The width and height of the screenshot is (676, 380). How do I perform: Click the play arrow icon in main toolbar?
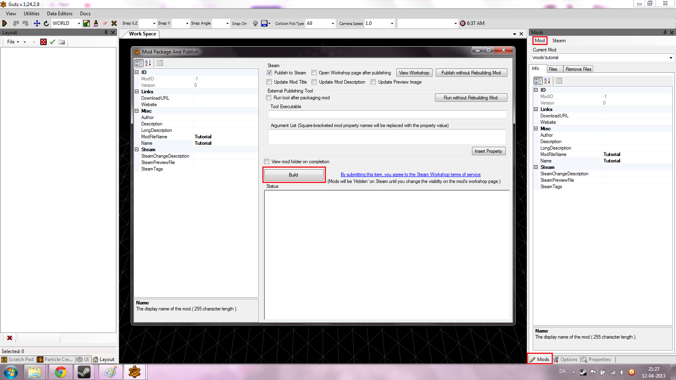5,23
